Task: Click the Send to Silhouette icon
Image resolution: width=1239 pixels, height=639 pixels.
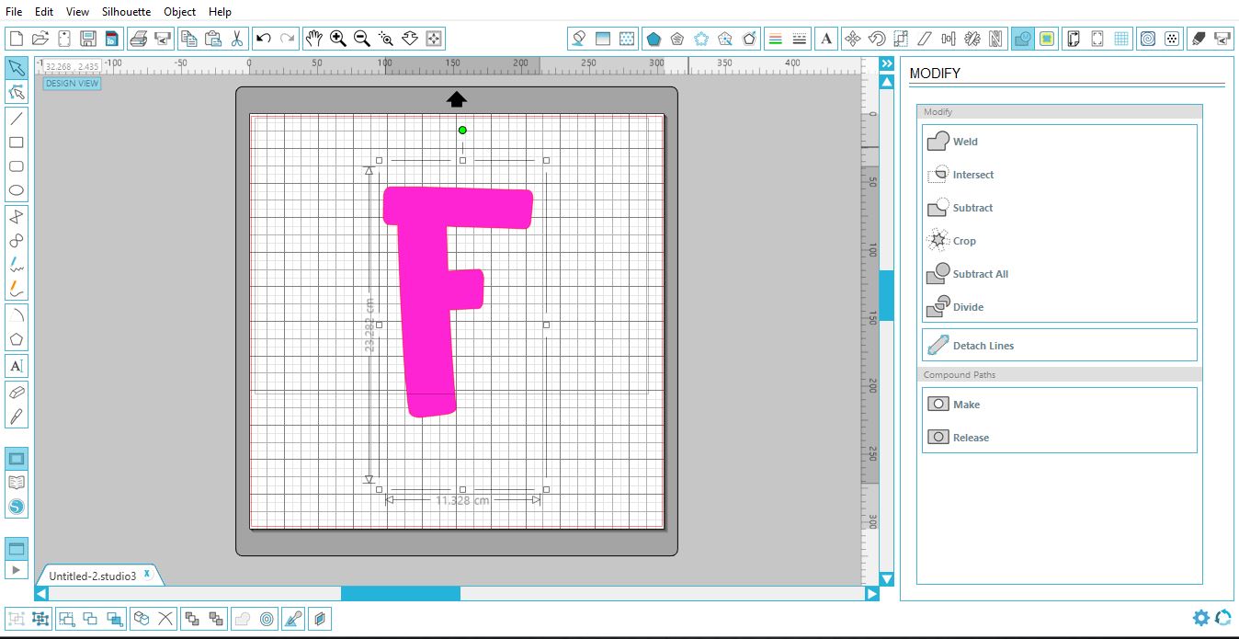Action: coord(1221,39)
